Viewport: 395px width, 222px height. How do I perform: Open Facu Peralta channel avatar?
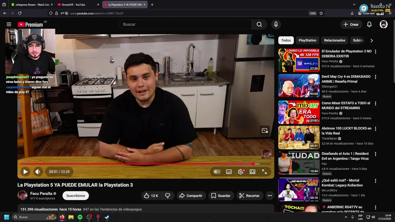point(22,195)
